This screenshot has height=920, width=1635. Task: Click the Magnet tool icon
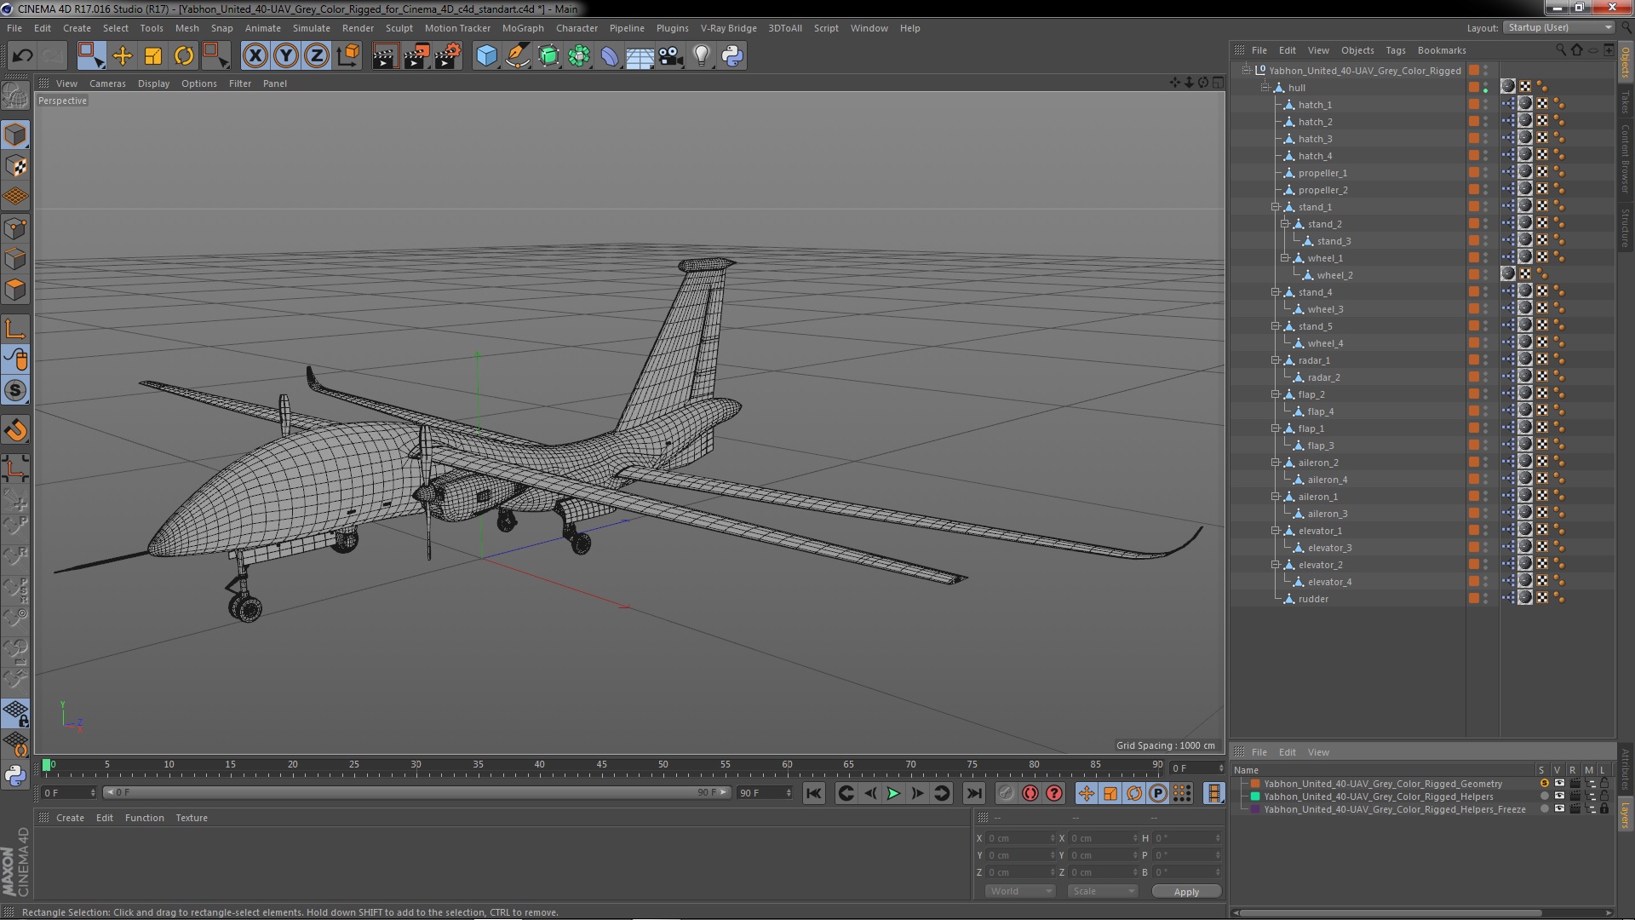point(15,430)
